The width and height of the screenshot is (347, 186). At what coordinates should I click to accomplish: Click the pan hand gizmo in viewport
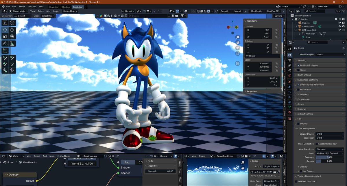click(238, 42)
